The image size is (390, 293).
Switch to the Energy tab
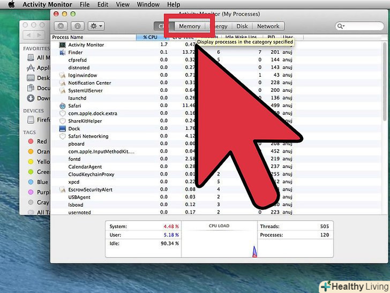(x=221, y=26)
